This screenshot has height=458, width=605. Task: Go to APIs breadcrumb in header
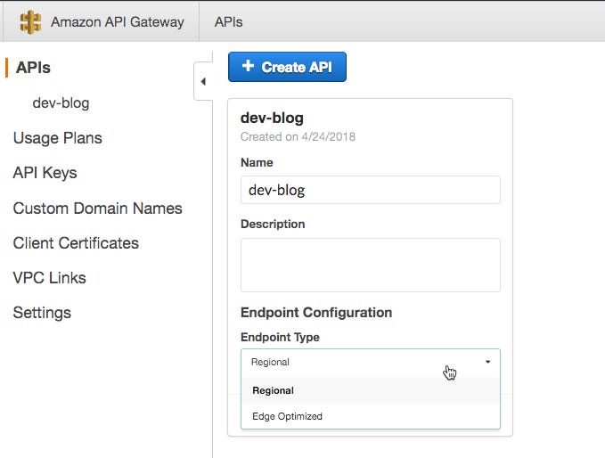[x=228, y=22]
